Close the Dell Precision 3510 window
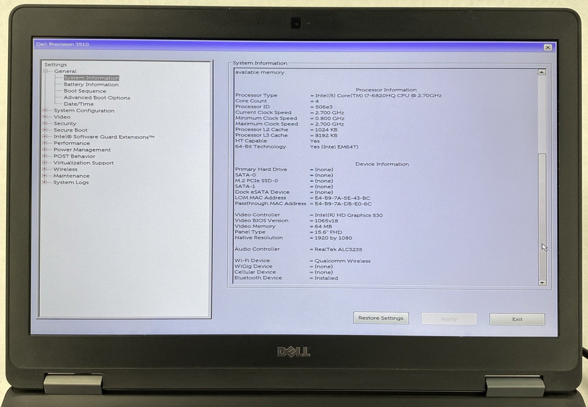Image resolution: width=588 pixels, height=407 pixels. [548, 48]
